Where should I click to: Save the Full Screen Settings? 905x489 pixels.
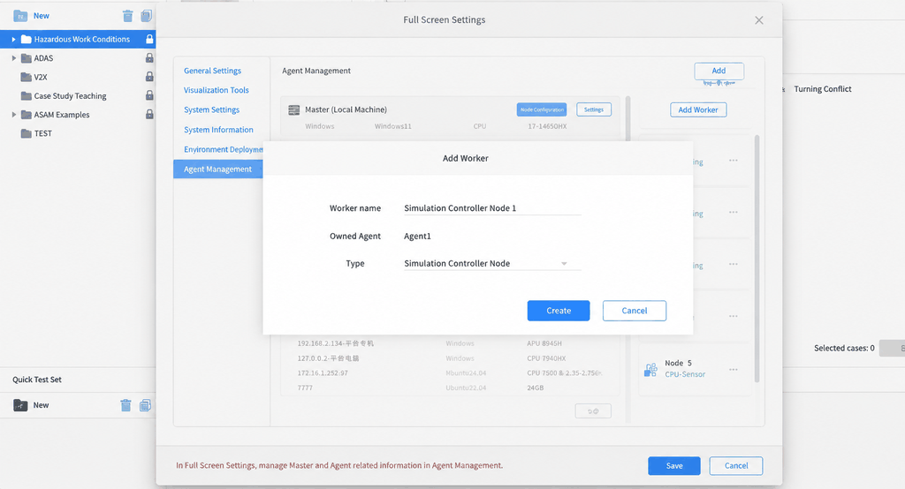click(x=674, y=466)
